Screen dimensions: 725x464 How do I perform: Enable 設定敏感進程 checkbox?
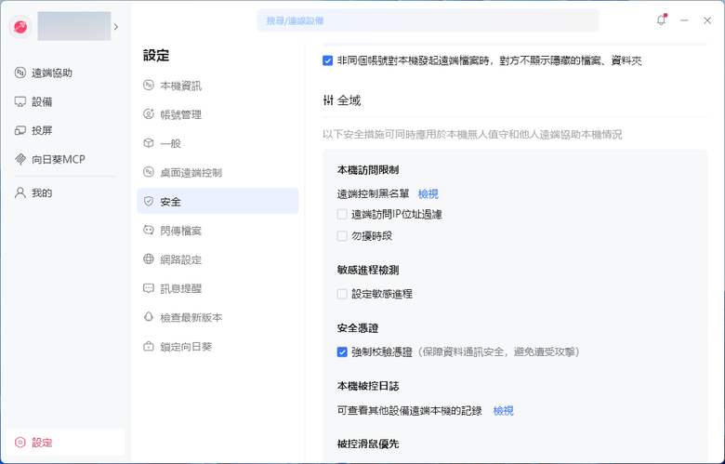pyautogui.click(x=342, y=294)
